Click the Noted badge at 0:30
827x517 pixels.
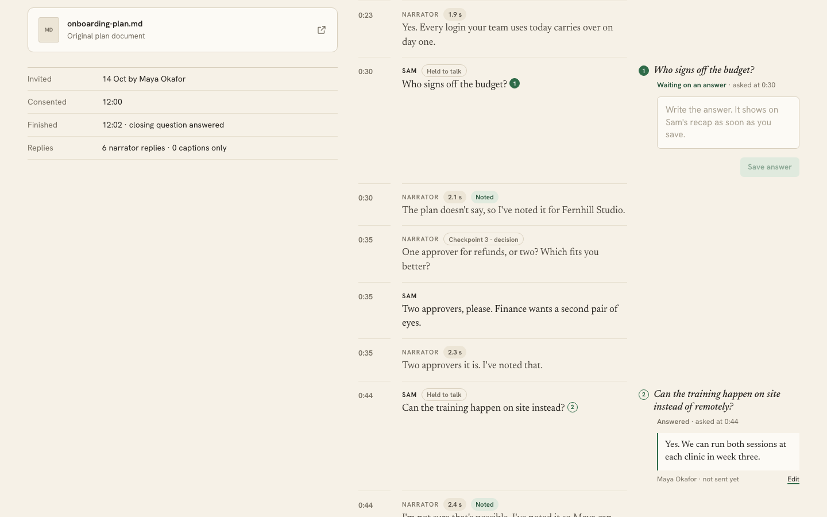tap(485, 197)
